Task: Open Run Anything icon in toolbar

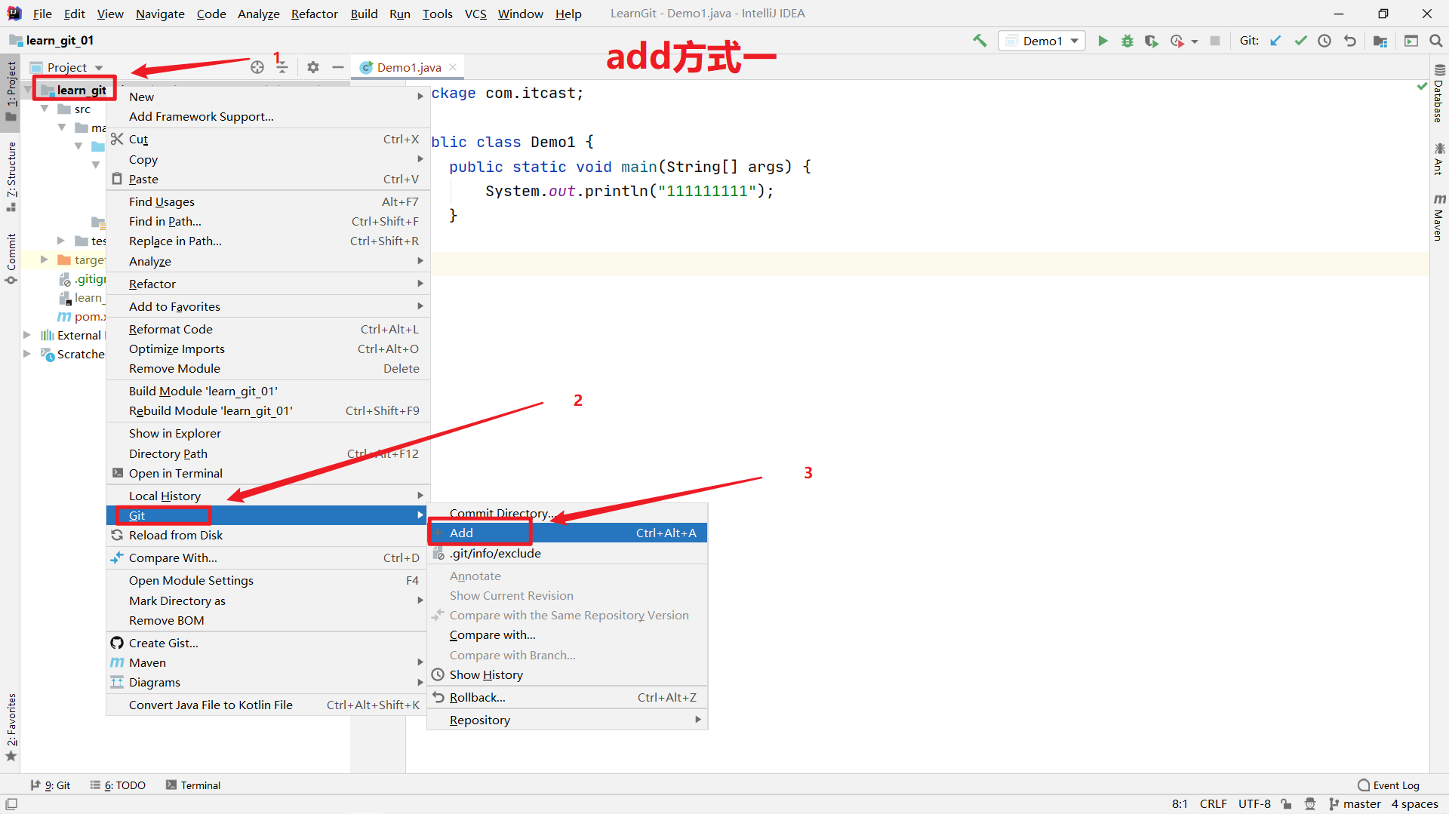Action: 1411,41
